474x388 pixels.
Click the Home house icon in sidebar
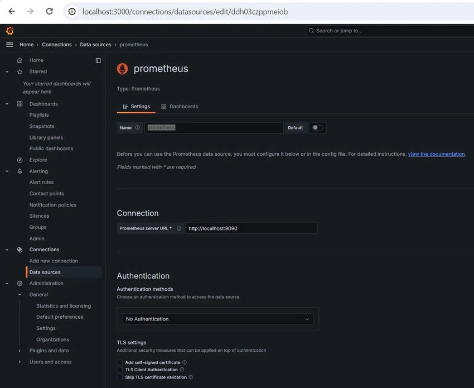pyautogui.click(x=20, y=60)
